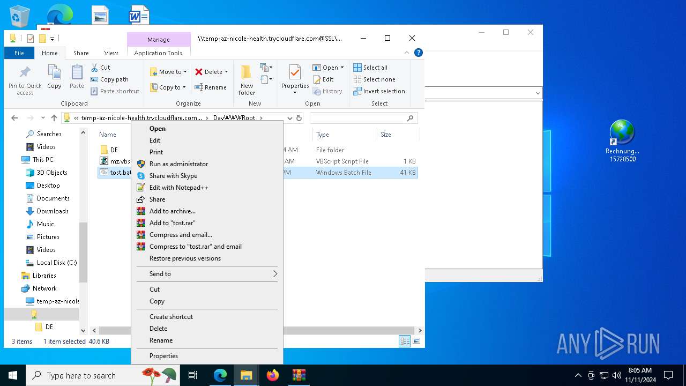Select Downloads in navigation pane
The height and width of the screenshot is (386, 686).
click(52, 211)
